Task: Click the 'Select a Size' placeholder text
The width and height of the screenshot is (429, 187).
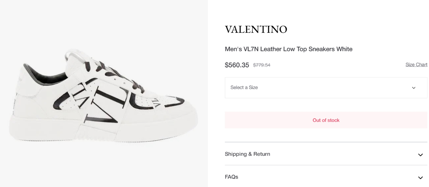Action: pos(244,88)
